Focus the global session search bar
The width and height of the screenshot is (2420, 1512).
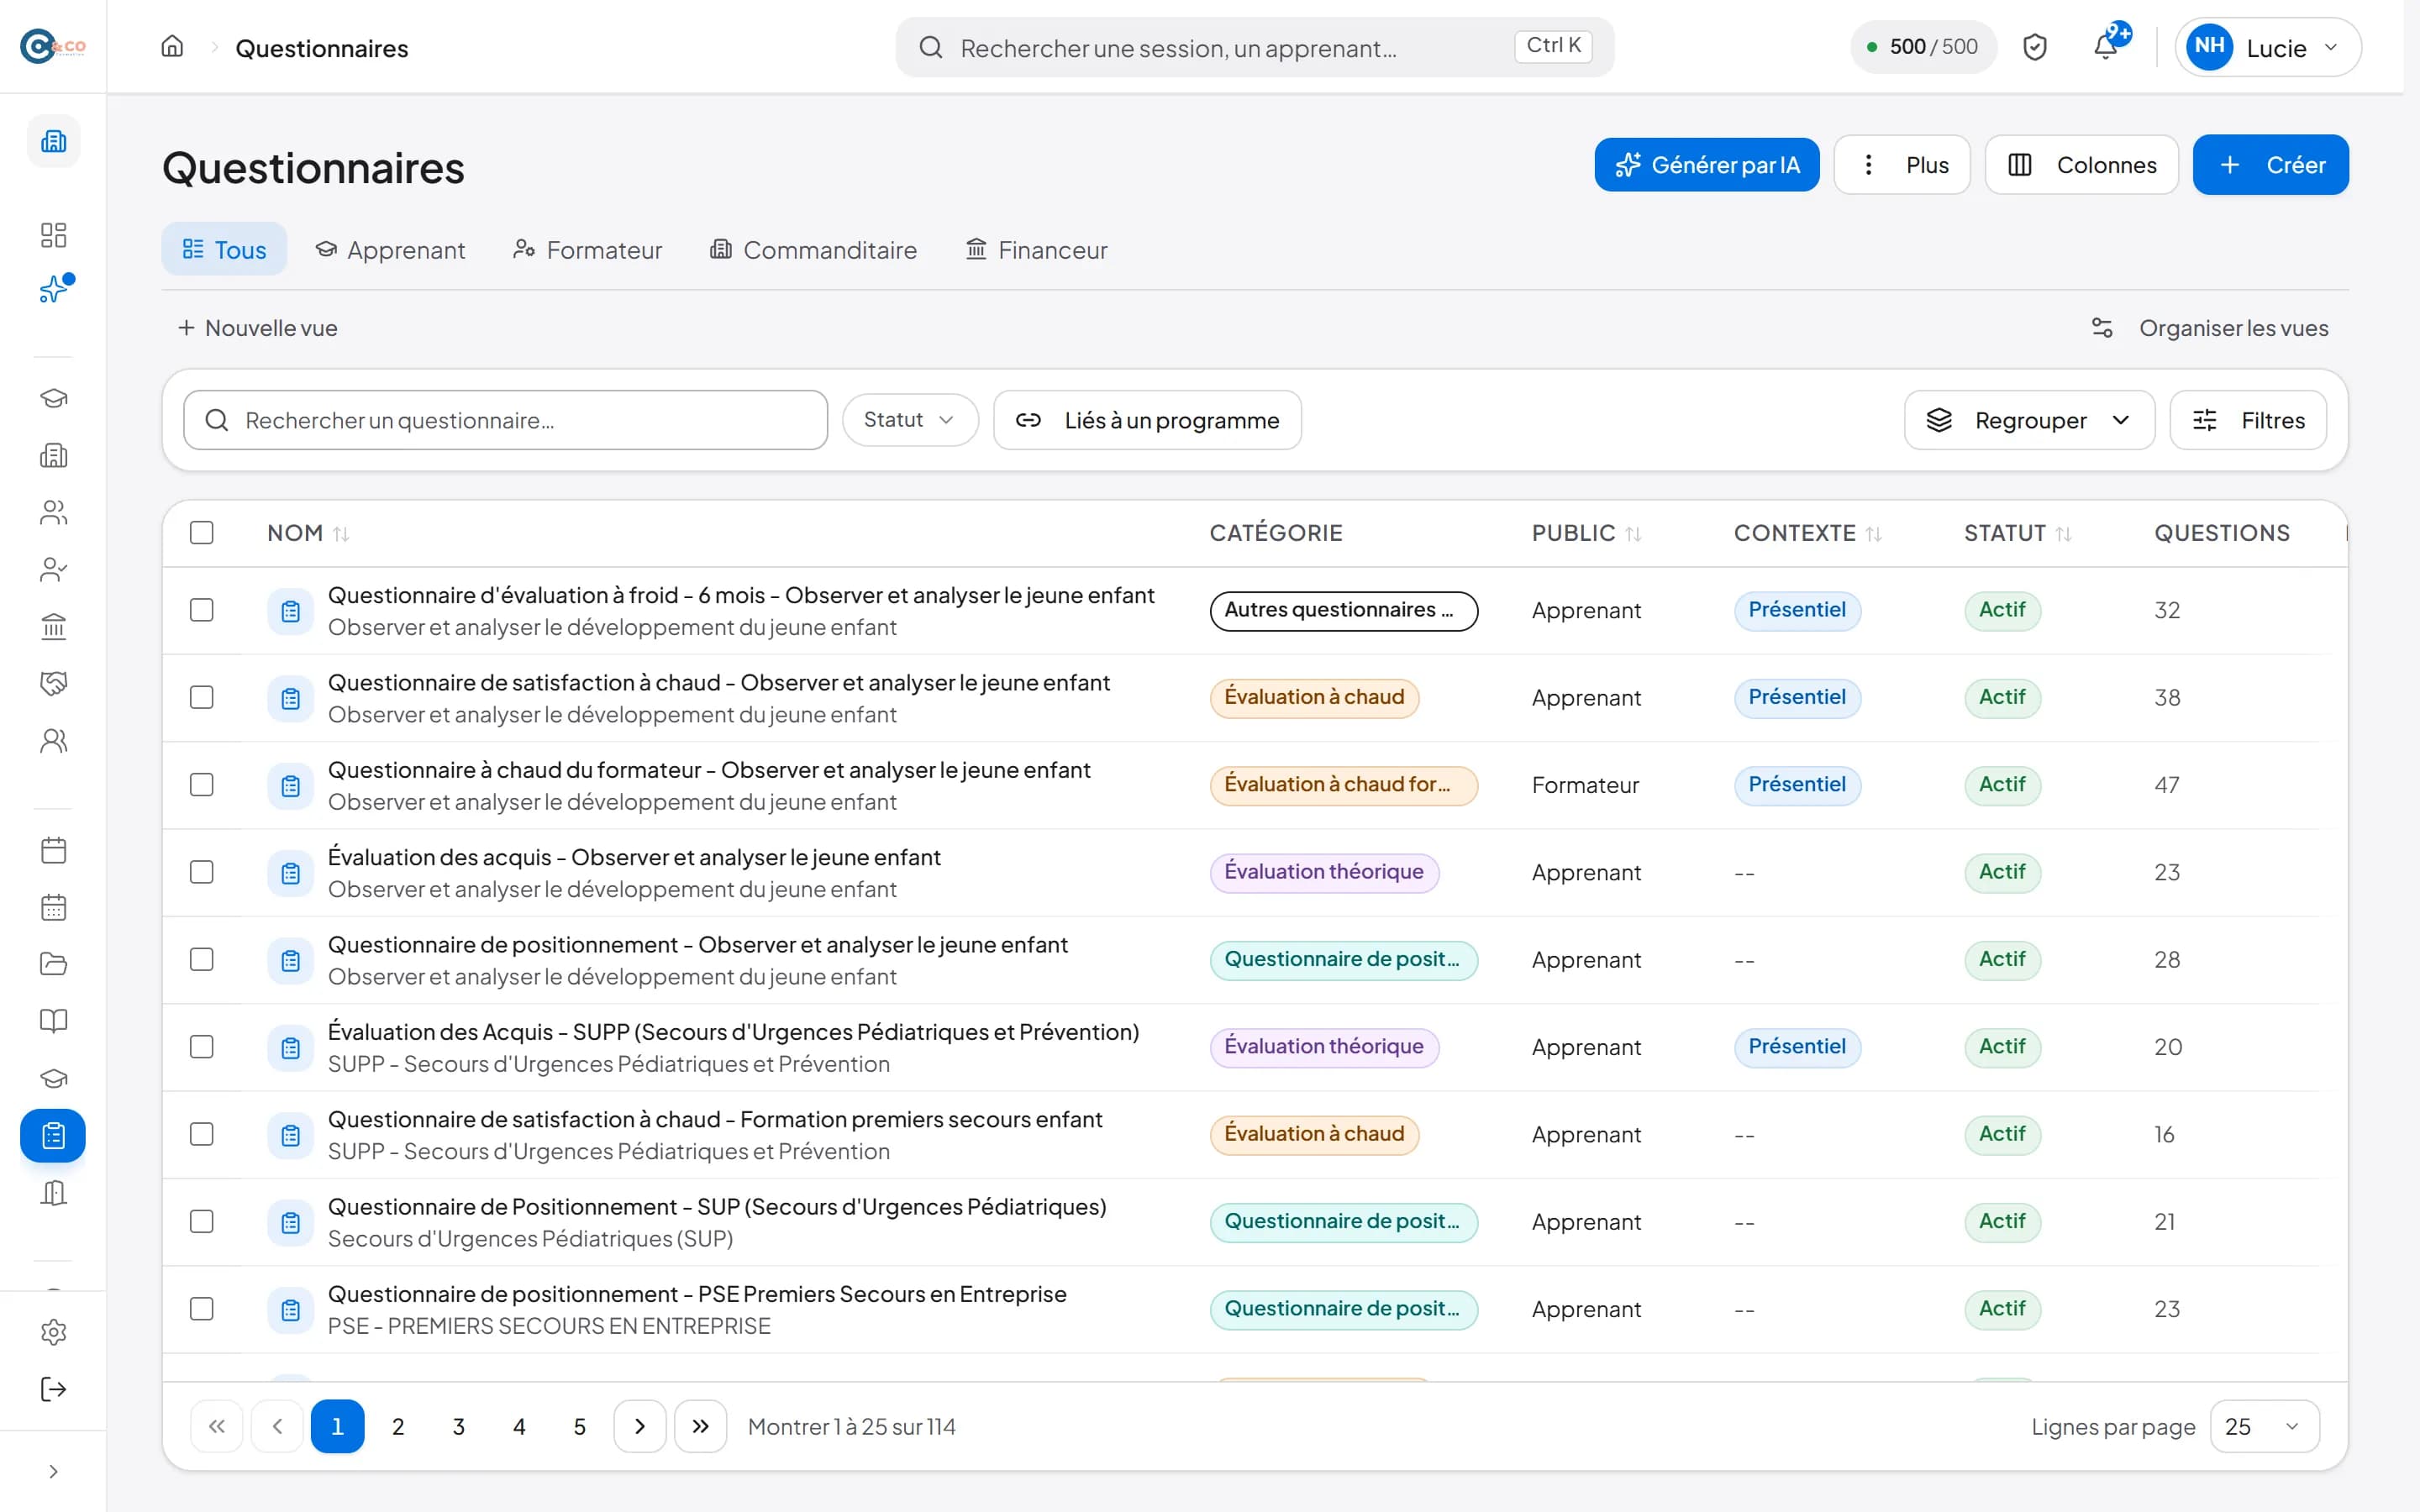click(x=1254, y=47)
